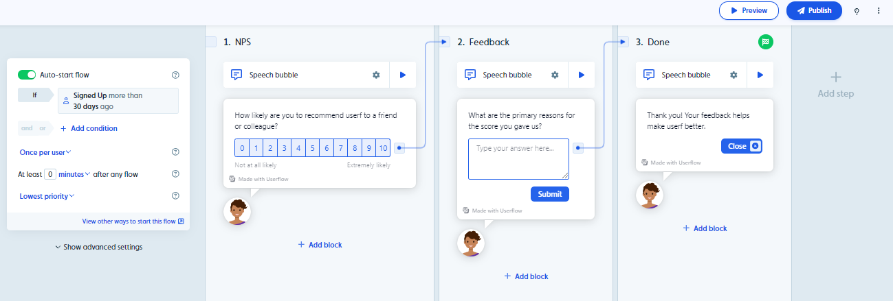Play the Feedback step preview
Viewport: 893px width, 301px height.
pos(582,75)
